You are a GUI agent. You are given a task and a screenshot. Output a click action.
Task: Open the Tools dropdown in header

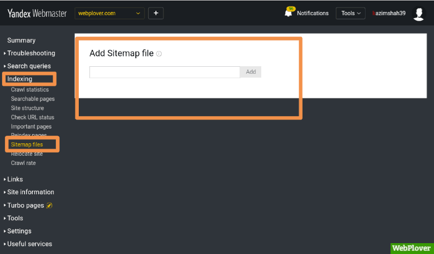[x=350, y=13]
